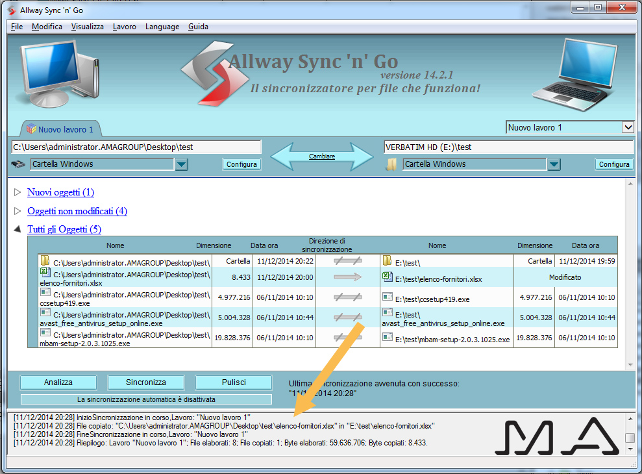Click the folder icon of C:\...\test\ row

pyautogui.click(x=45, y=260)
